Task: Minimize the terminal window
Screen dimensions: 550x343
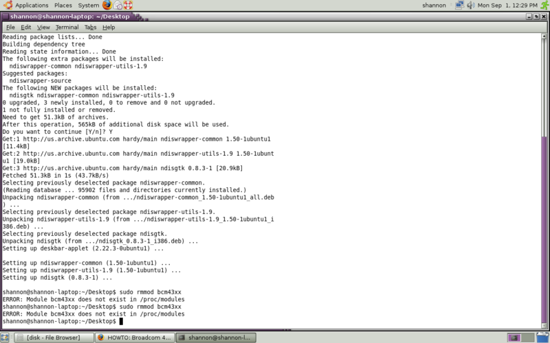Action: tap(529, 16)
